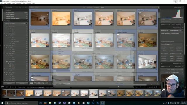The height and width of the screenshot is (105, 187).
Task: Collapse the Metadata panel
Action: (183, 66)
